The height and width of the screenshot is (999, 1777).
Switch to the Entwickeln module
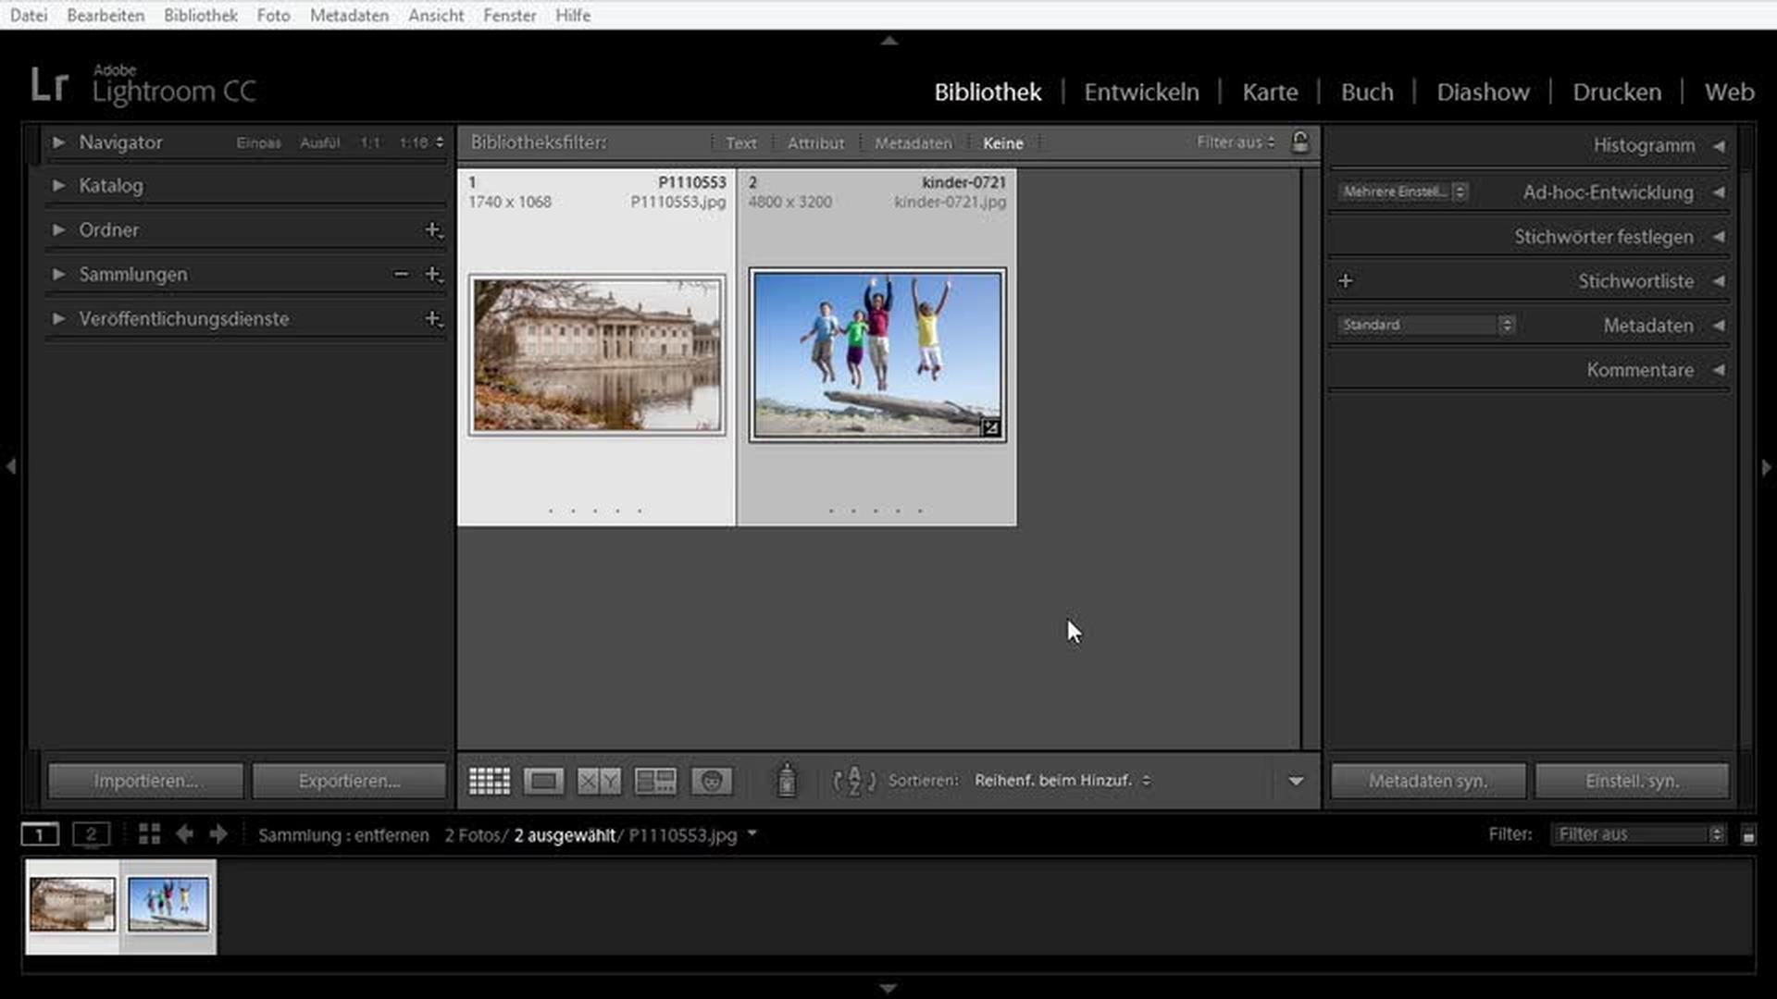click(x=1141, y=92)
